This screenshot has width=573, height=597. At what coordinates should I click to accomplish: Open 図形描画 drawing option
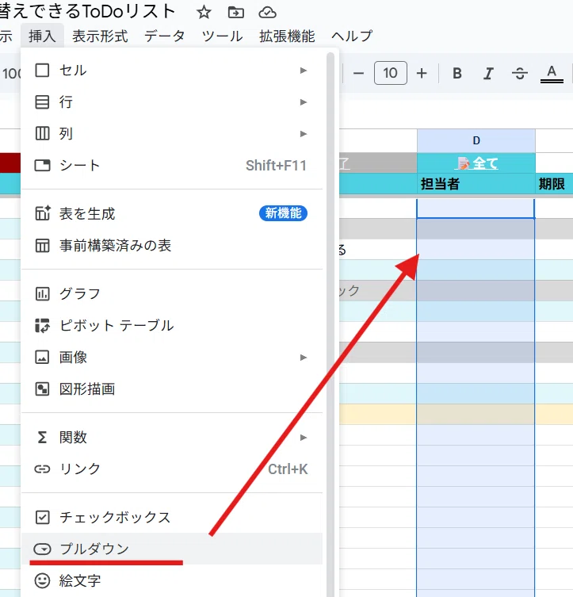point(172,389)
